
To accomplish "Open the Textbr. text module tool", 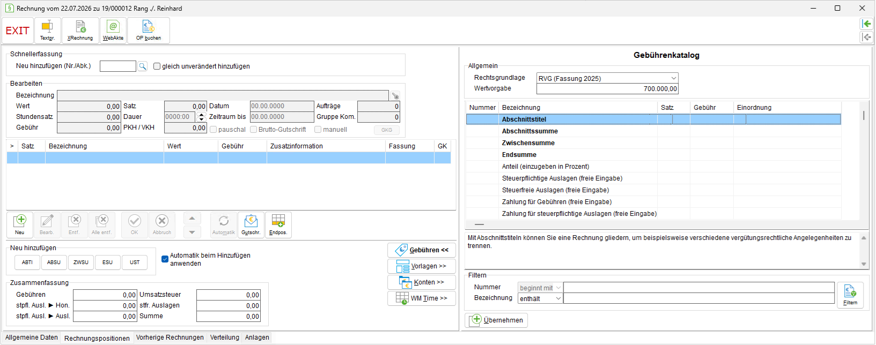I will (x=47, y=31).
